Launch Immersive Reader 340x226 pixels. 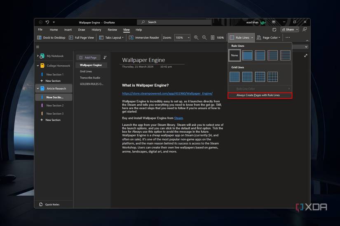(144, 38)
